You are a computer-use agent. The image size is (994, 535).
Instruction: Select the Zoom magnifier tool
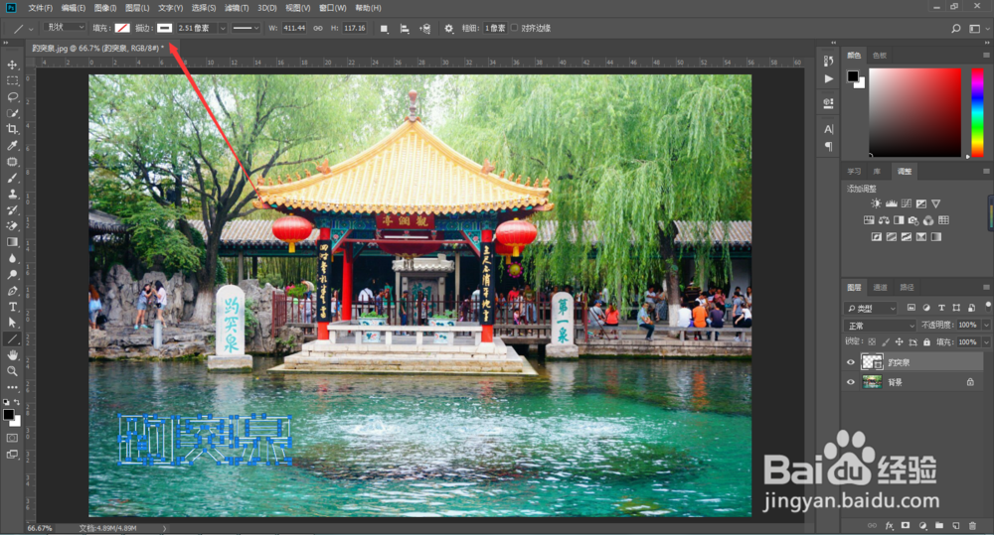pos(12,371)
